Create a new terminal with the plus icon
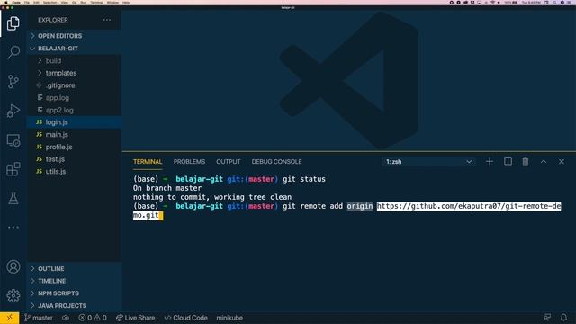The height and width of the screenshot is (324, 576). [x=490, y=162]
